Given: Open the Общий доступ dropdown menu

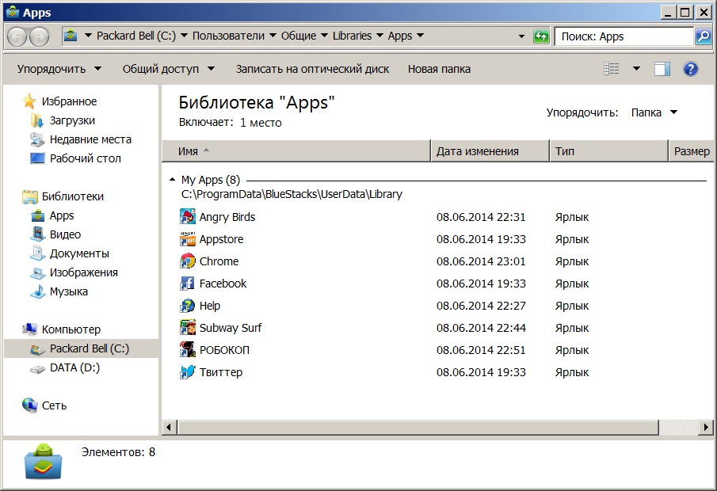Looking at the screenshot, I should point(168,69).
